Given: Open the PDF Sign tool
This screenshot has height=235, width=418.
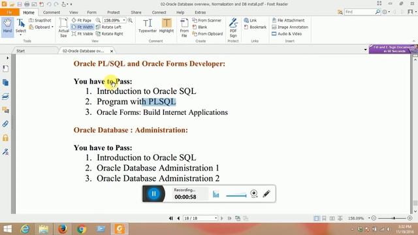Looking at the screenshot, I should (233, 27).
